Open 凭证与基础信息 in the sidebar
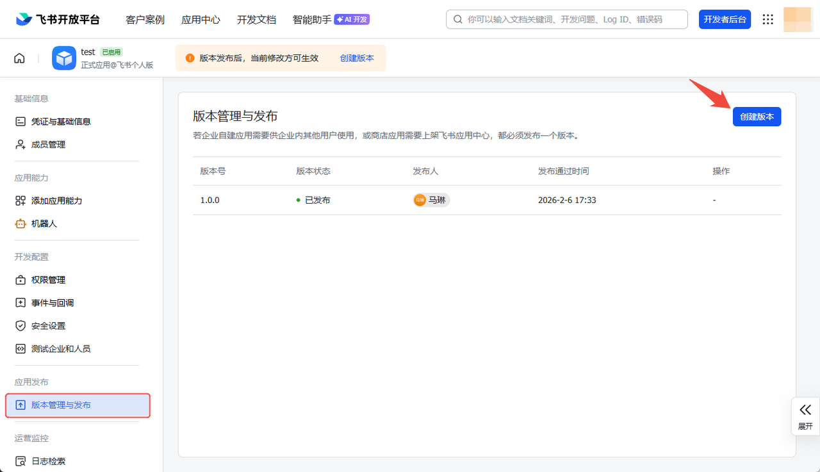 [61, 122]
